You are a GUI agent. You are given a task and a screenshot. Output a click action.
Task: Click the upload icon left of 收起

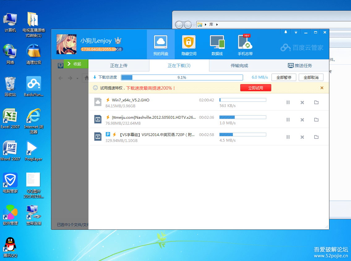(60, 65)
